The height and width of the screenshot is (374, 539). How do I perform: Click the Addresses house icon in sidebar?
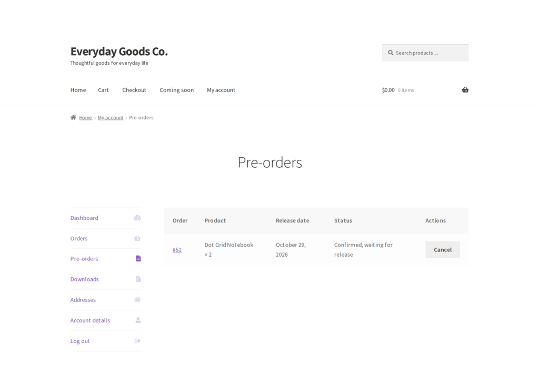(137, 300)
